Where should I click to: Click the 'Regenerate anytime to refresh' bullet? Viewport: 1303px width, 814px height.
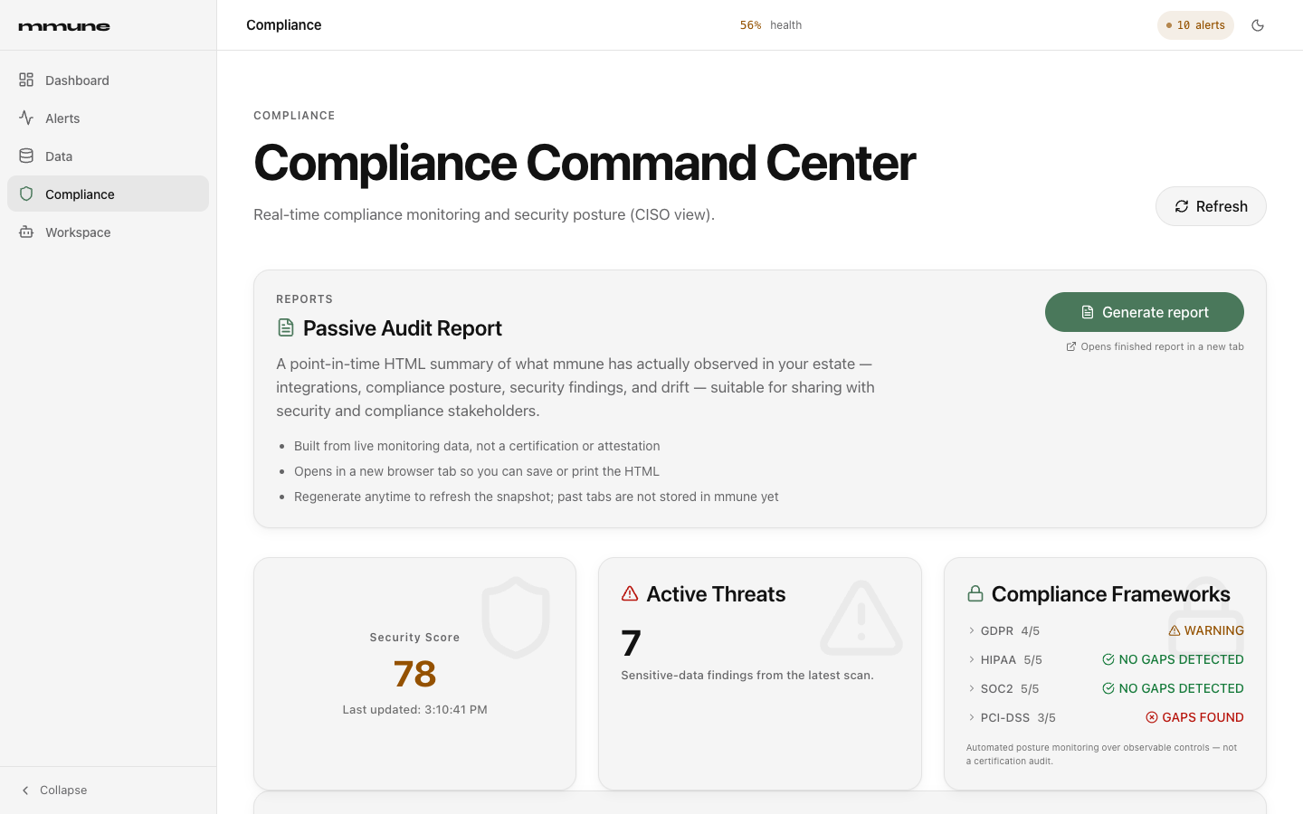537,497
